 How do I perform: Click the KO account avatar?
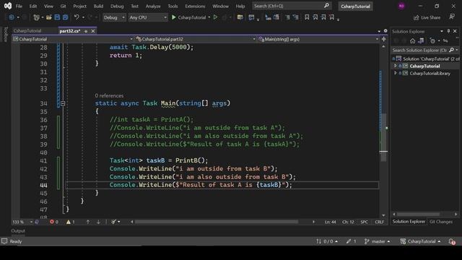[401, 6]
